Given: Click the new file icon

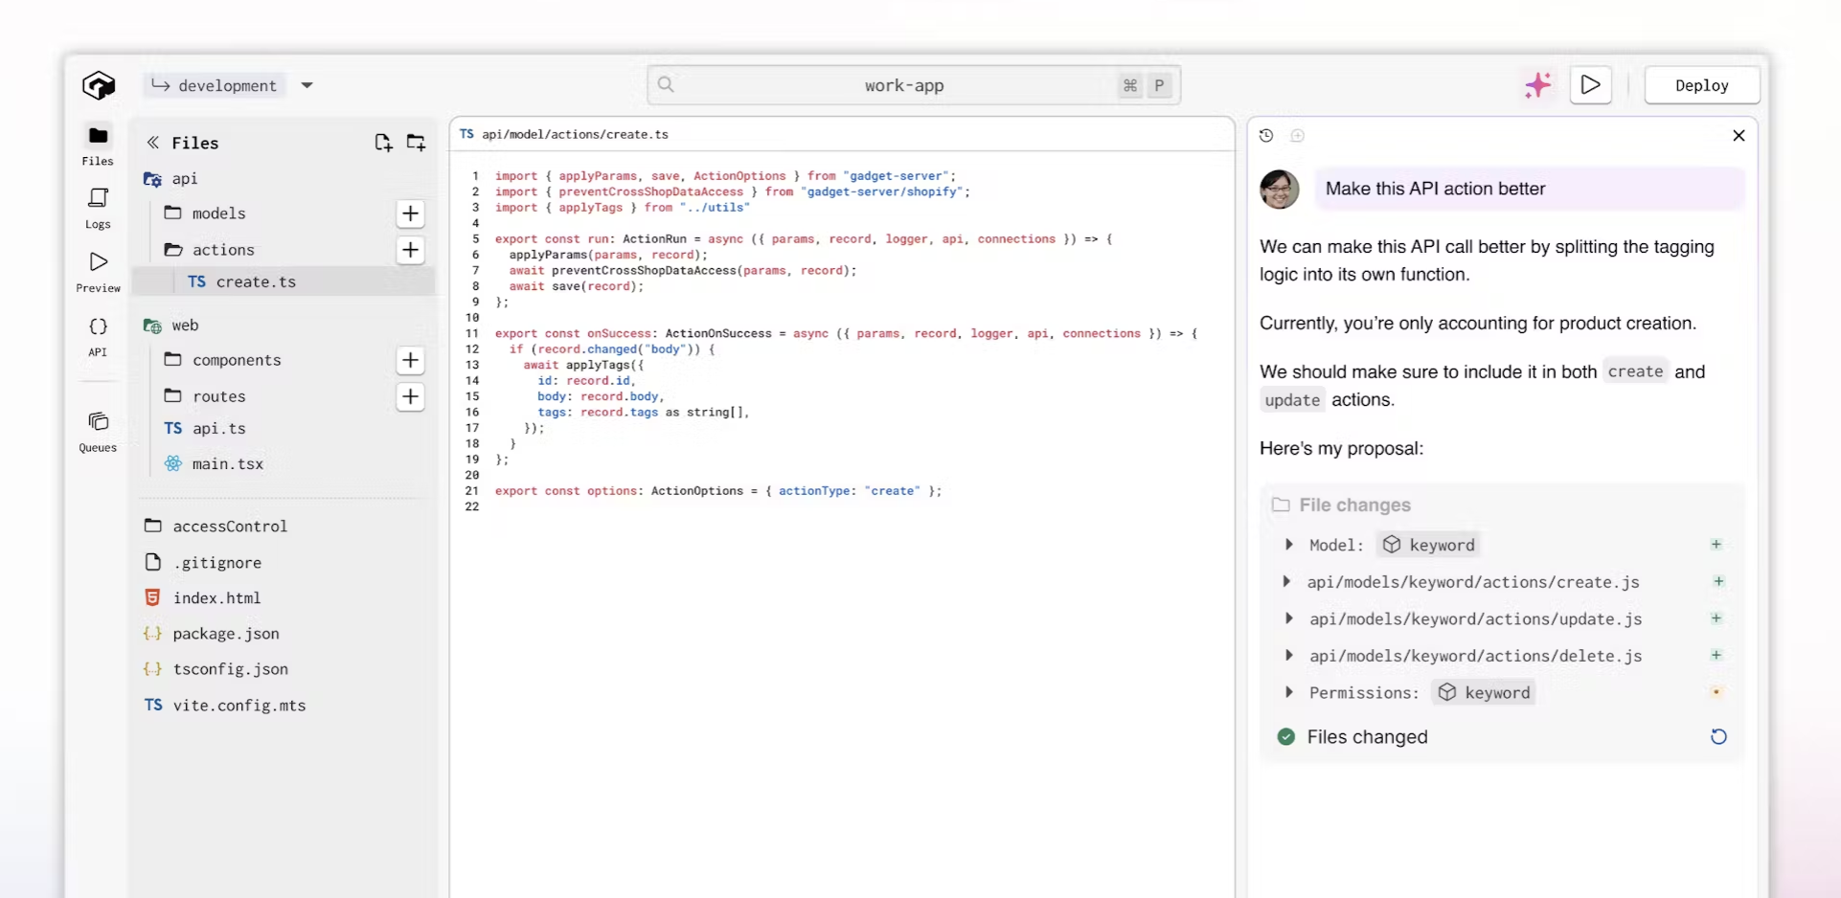Looking at the screenshot, I should coord(383,143).
